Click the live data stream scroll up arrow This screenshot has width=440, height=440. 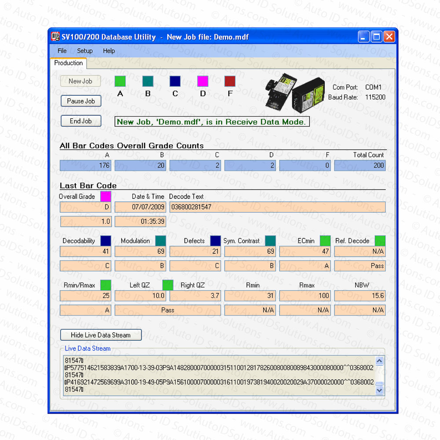coord(379,361)
